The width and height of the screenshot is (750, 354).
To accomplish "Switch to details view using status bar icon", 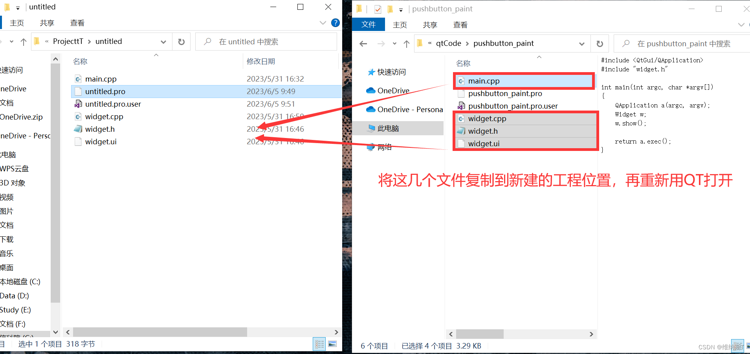I will pos(319,344).
